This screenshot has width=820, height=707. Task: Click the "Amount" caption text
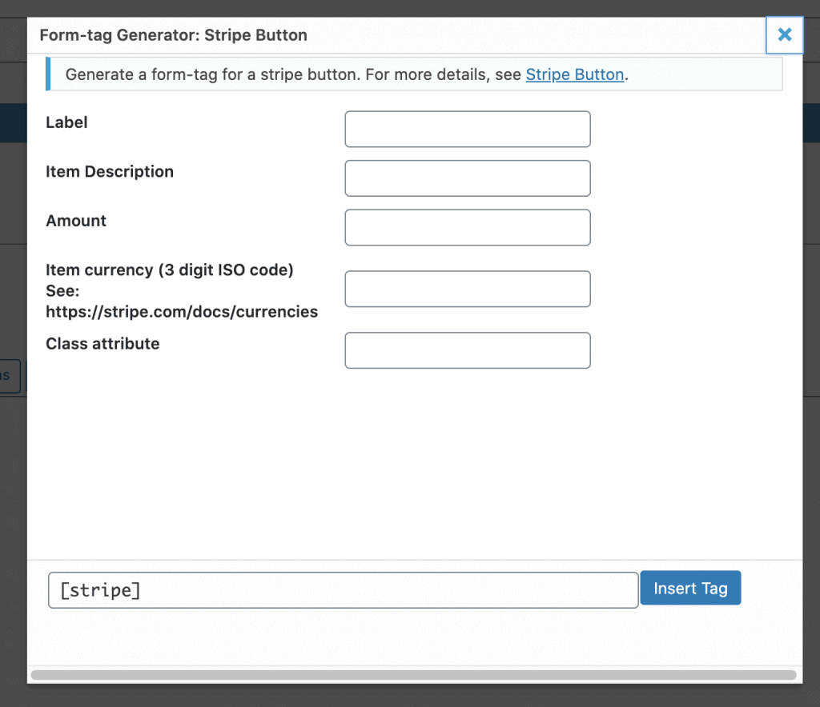click(x=76, y=222)
